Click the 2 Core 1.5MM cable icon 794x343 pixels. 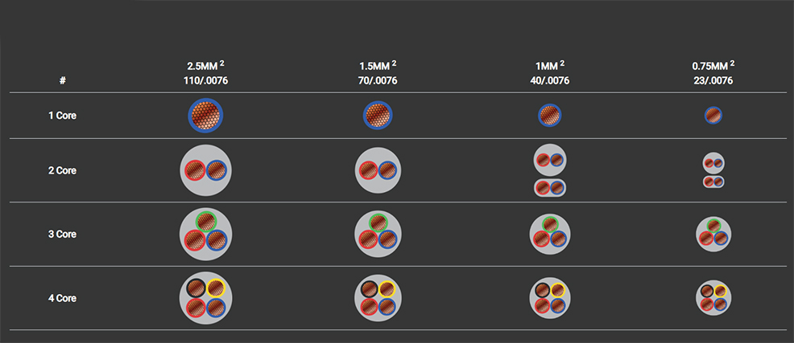point(378,170)
